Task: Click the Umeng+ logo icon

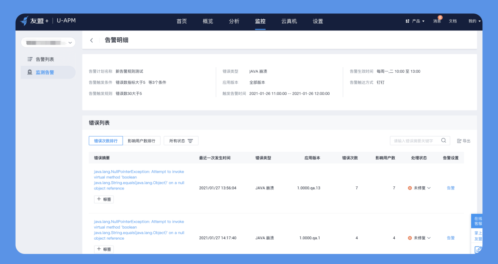Action: pos(24,21)
